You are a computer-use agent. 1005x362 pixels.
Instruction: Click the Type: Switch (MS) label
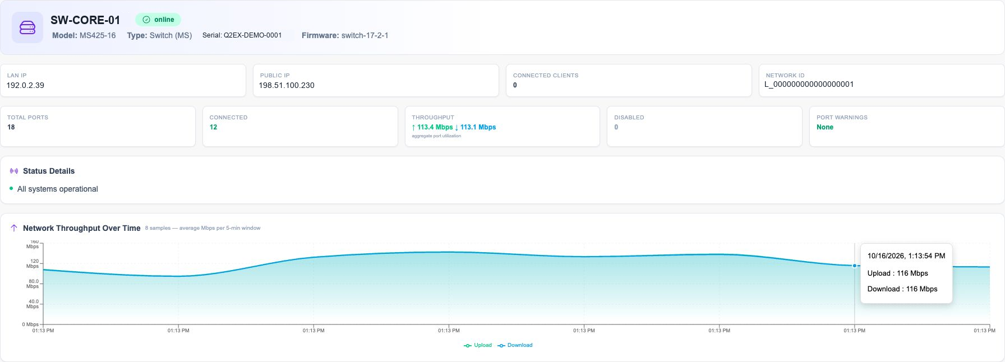159,35
